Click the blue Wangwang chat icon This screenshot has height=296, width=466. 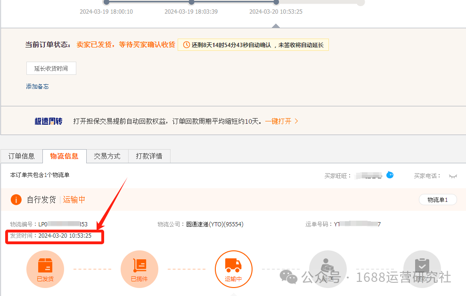pos(390,175)
